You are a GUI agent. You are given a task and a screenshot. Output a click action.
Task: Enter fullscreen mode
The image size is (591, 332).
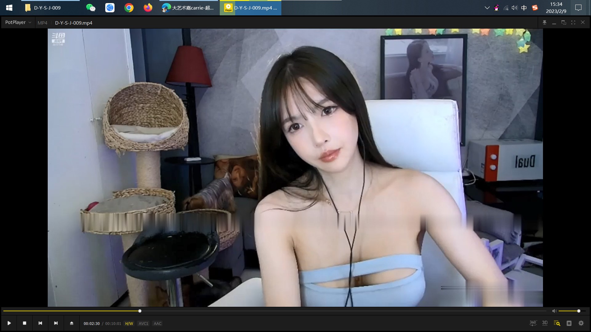(x=573, y=22)
